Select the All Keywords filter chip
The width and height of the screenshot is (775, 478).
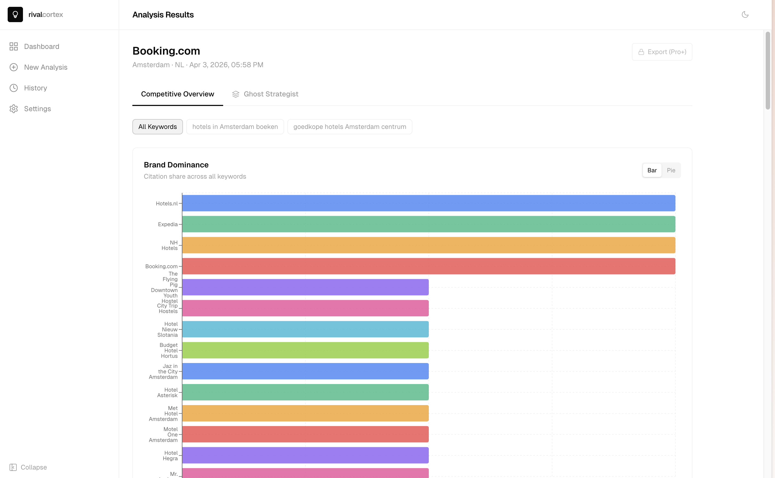pos(158,127)
